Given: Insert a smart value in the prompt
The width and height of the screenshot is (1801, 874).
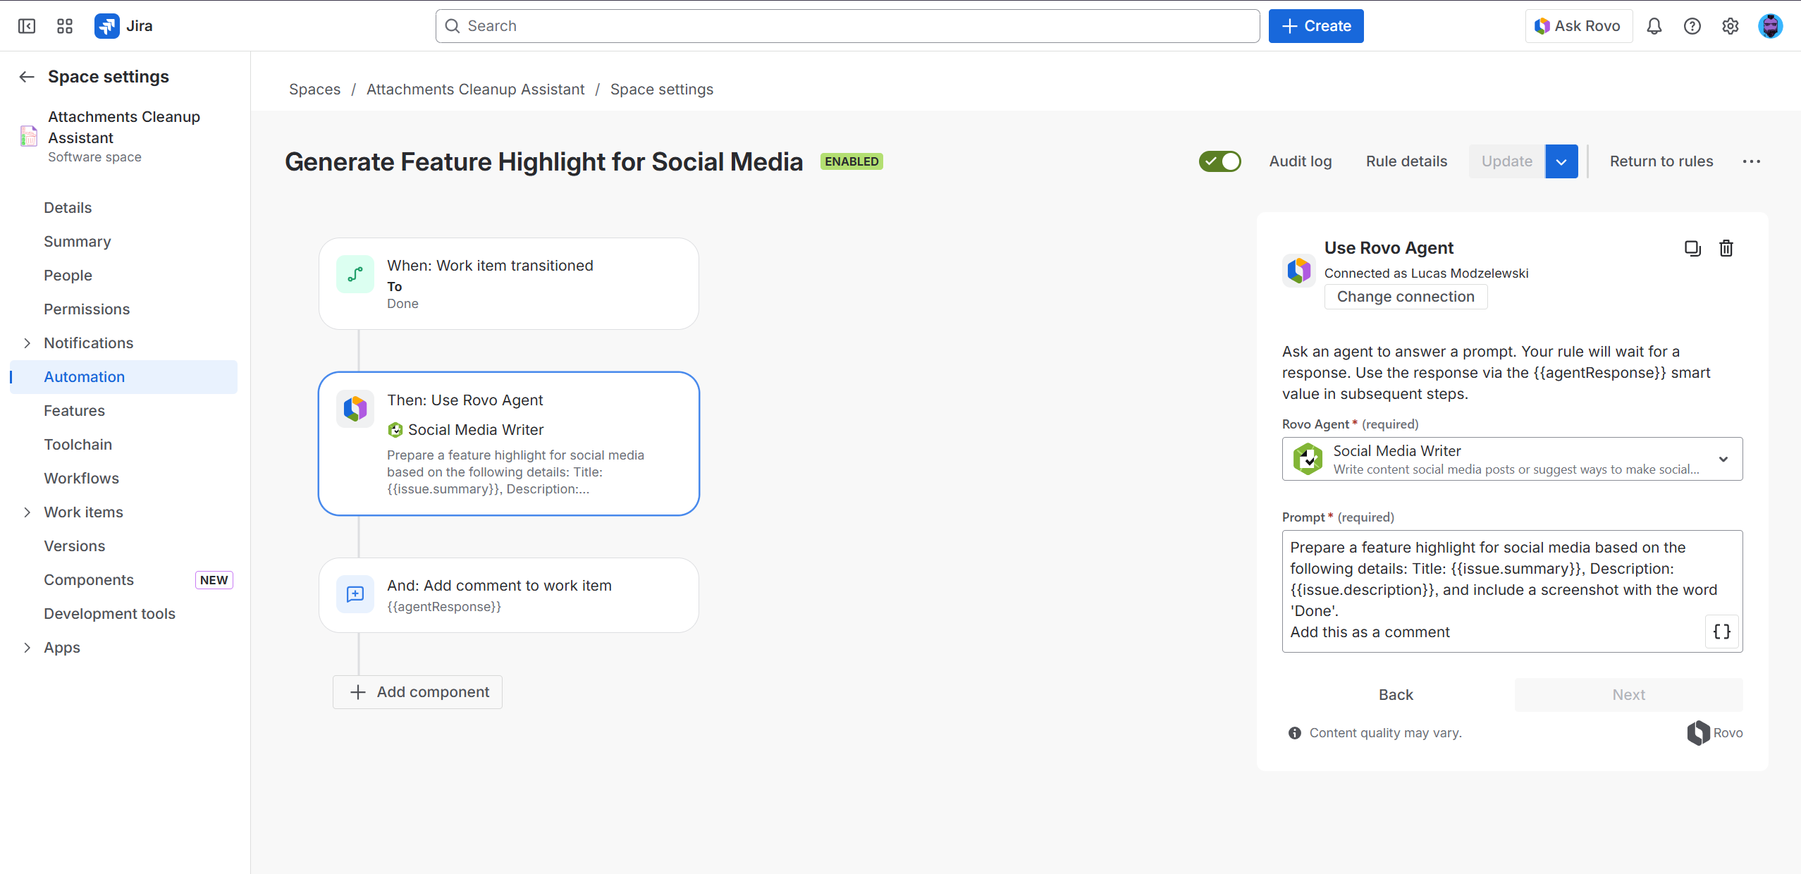Looking at the screenshot, I should (1721, 632).
